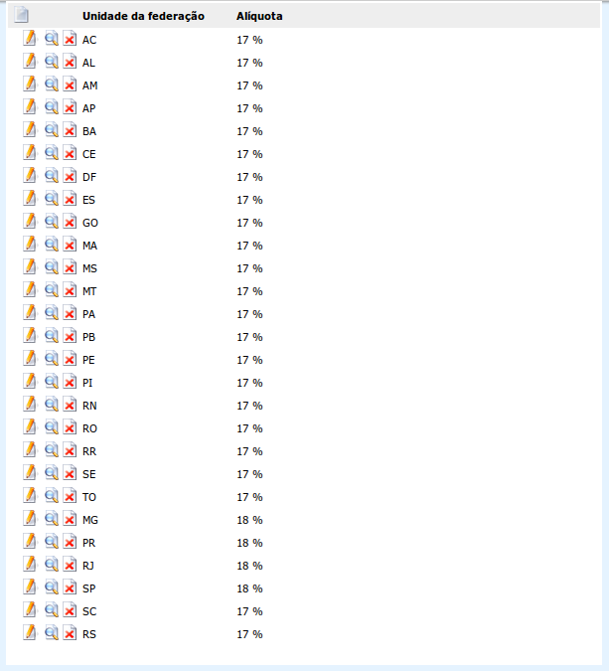The width and height of the screenshot is (609, 671).
Task: View the MT row details
Action: 52,290
